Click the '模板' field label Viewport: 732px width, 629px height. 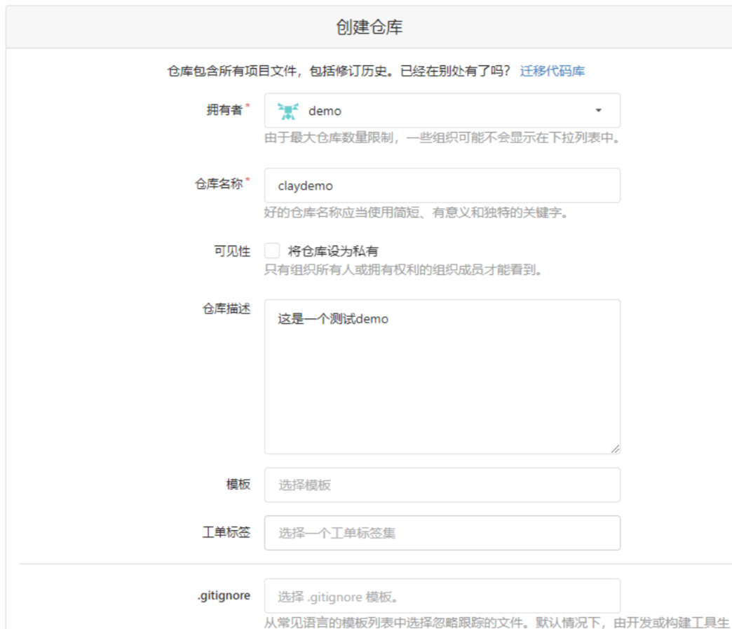[x=238, y=485]
